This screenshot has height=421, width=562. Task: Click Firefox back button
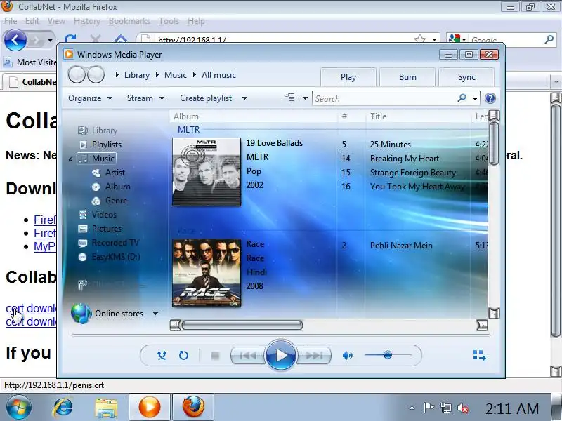click(x=15, y=39)
